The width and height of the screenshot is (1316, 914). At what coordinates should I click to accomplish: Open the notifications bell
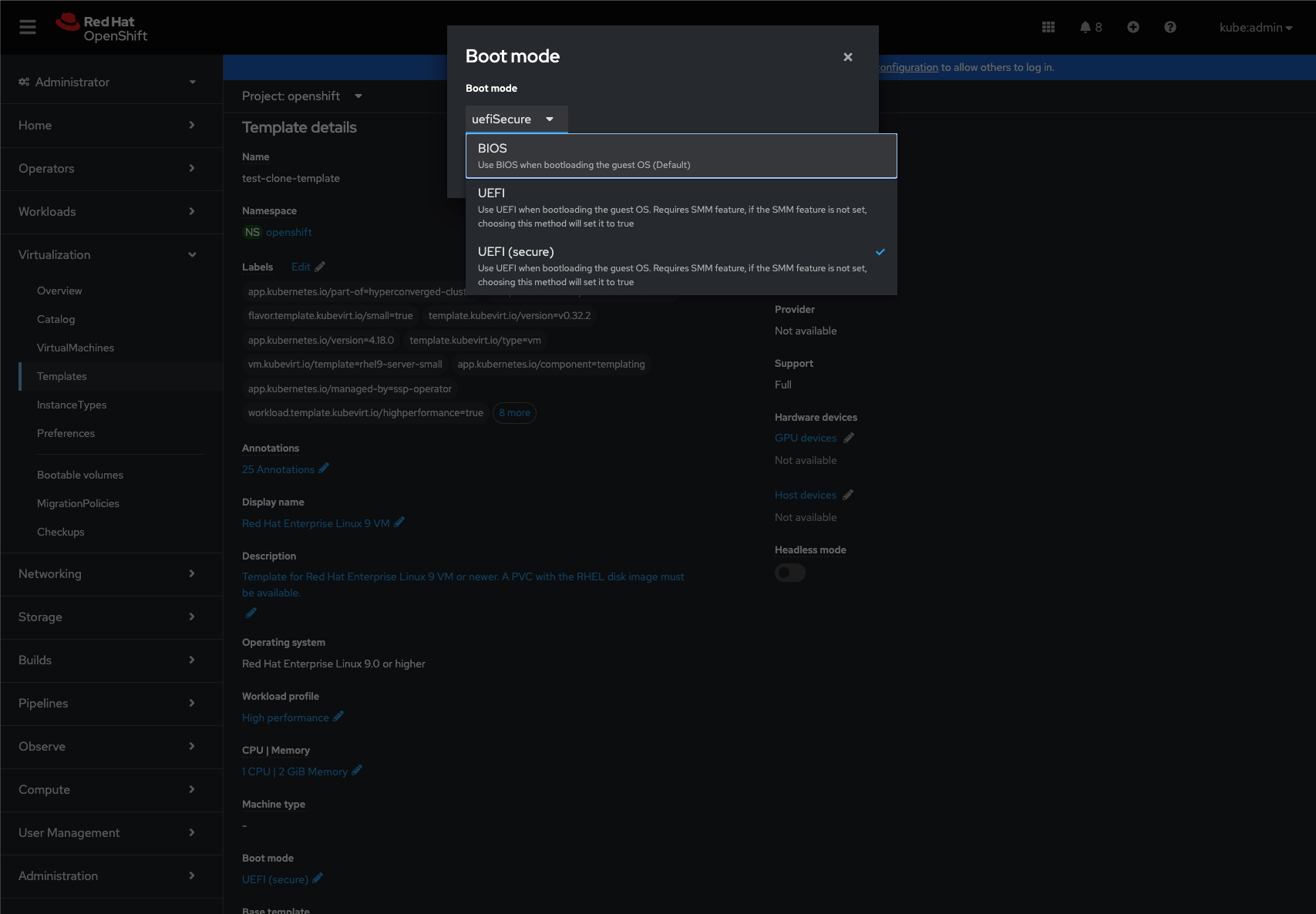click(x=1091, y=28)
